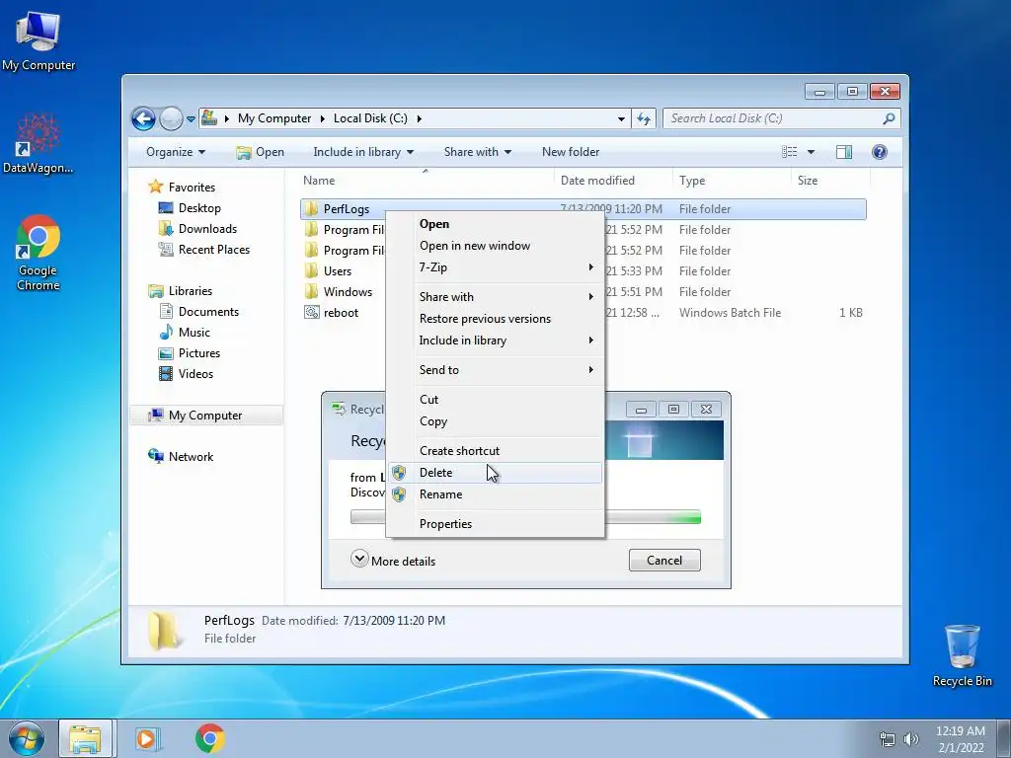The image size is (1011, 758).
Task: Choose Create shortcut in context menu
Action: [496, 451]
